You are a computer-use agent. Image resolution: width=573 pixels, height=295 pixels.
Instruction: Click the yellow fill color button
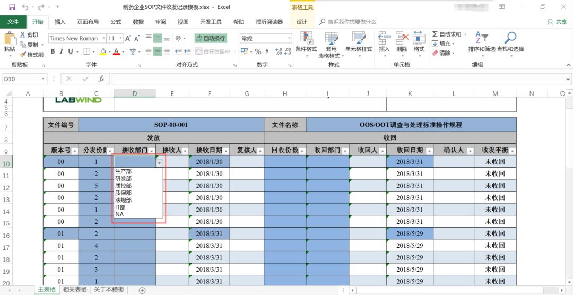pyautogui.click(x=102, y=51)
